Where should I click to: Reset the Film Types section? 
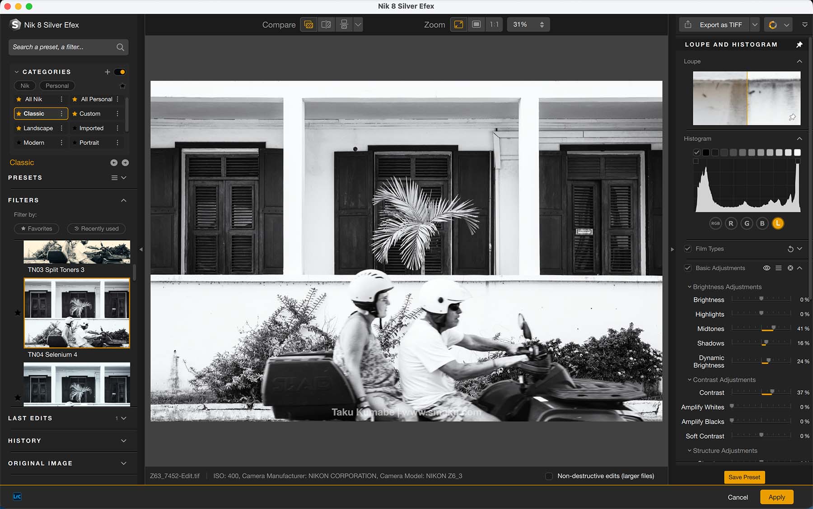tap(790, 249)
